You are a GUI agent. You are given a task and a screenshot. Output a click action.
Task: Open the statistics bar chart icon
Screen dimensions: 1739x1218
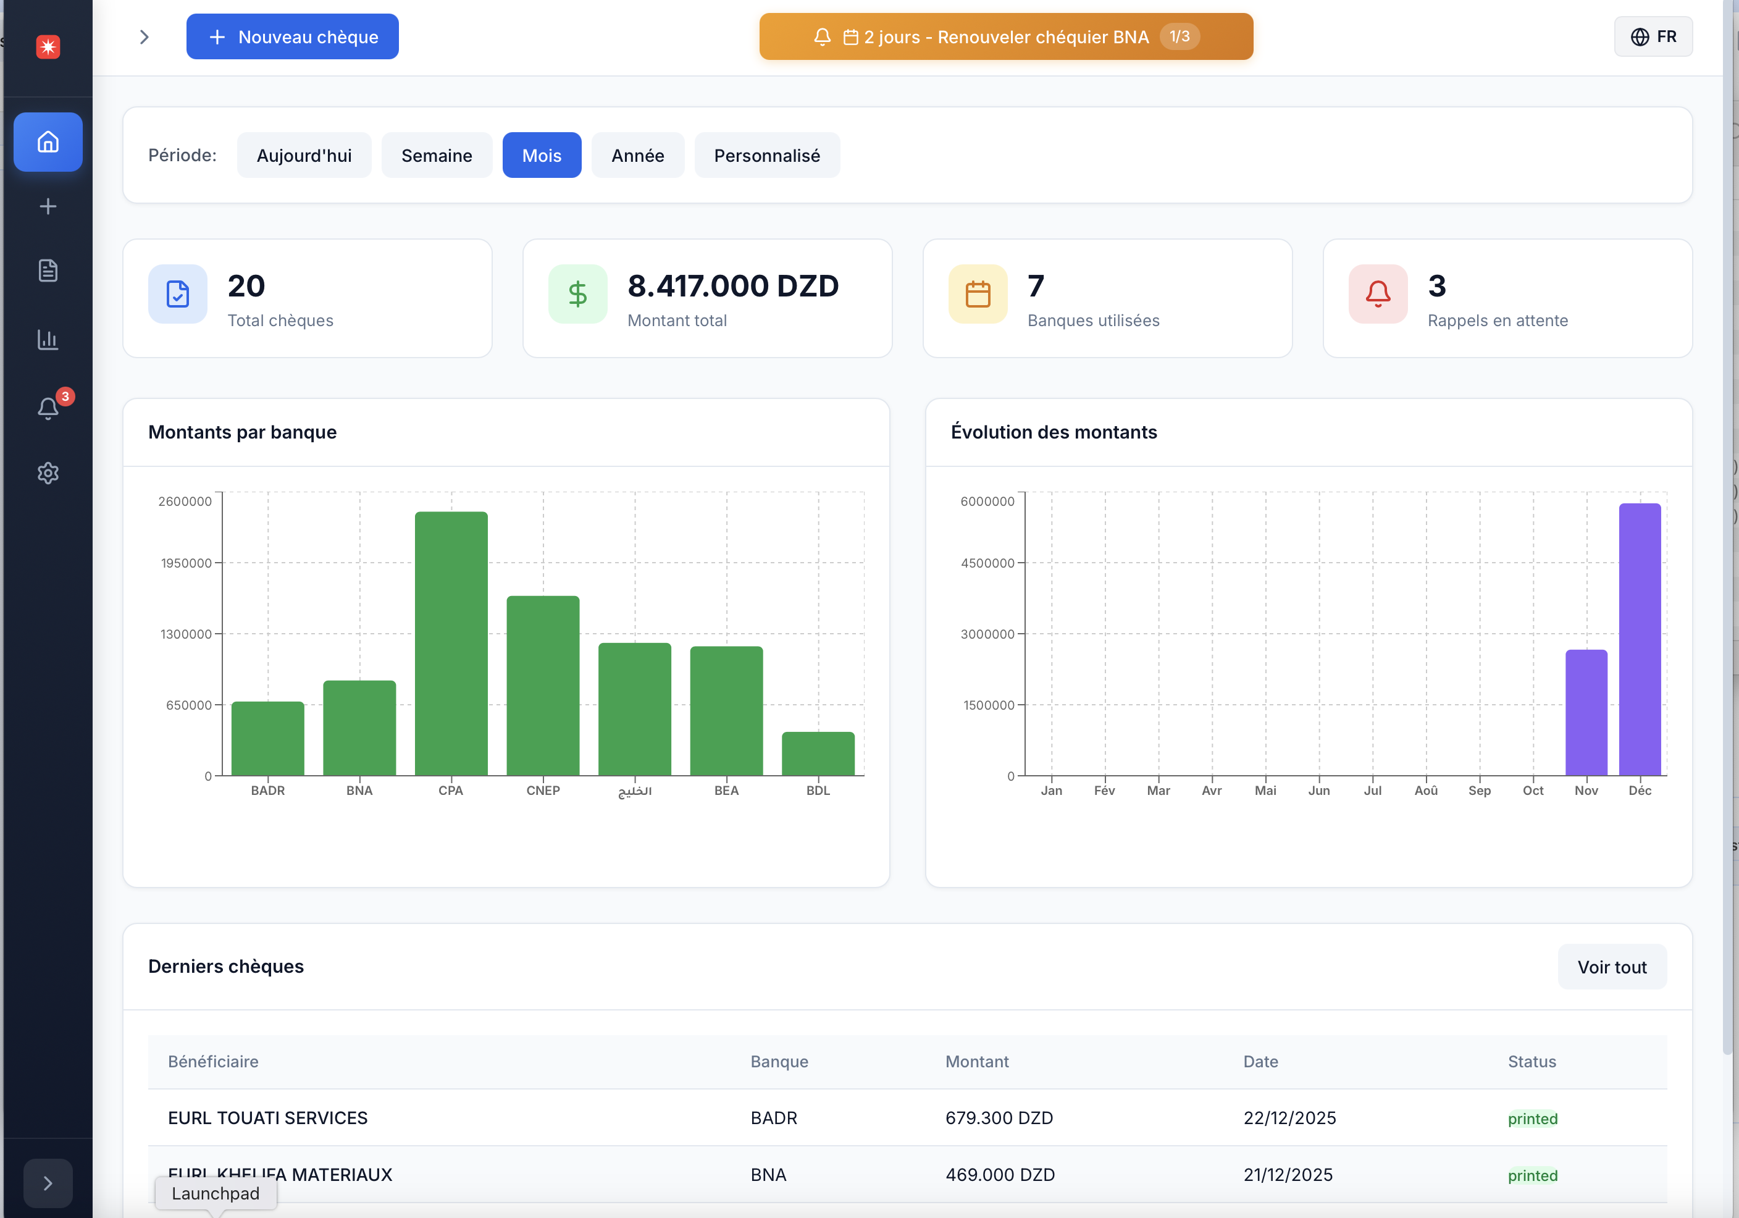coord(48,339)
